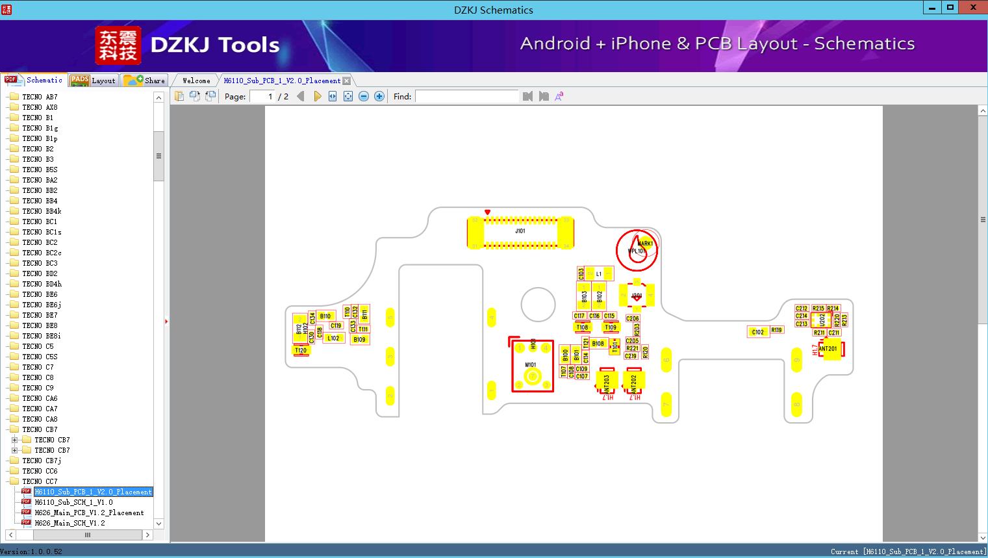Click the tree panel scroll-down arrow
Viewport: 988px width, 558px height.
point(158,524)
